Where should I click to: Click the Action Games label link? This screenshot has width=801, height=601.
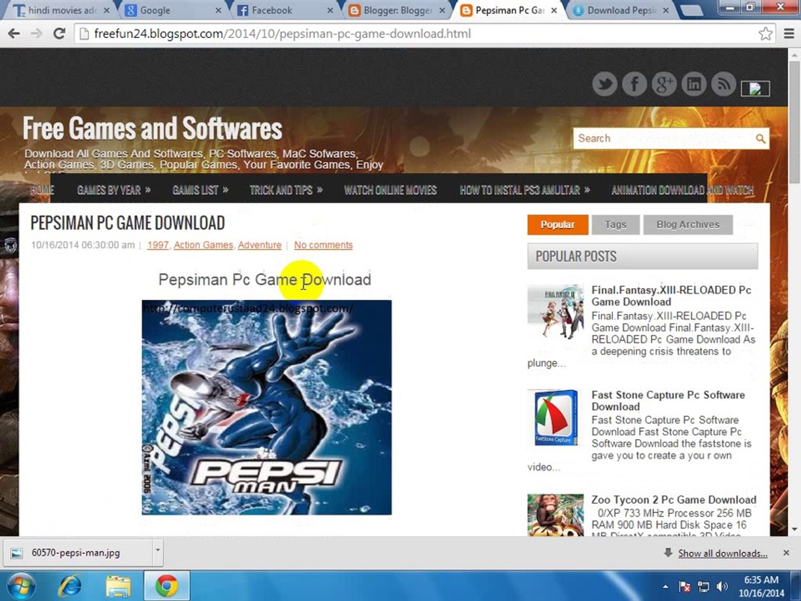[203, 245]
